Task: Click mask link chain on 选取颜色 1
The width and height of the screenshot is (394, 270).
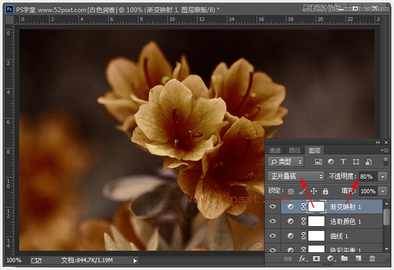Action: (x=303, y=221)
